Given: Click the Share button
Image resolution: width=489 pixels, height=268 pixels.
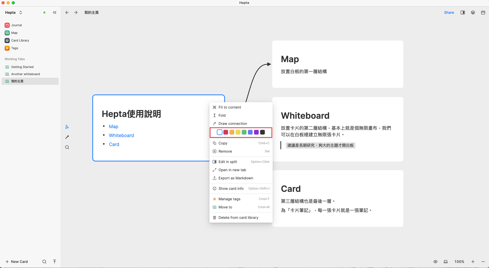Looking at the screenshot, I should point(449,12).
